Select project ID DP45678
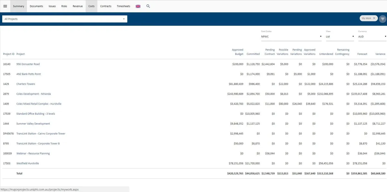The height and width of the screenshot is (192, 387). coord(8,134)
